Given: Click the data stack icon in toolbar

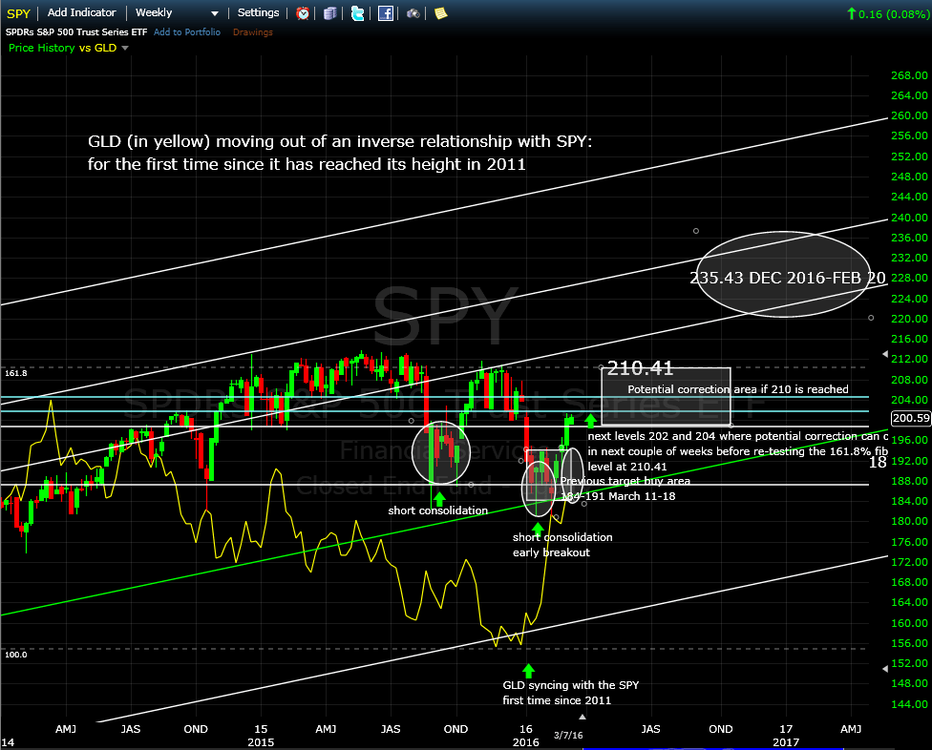Looking at the screenshot, I should pos(329,13).
